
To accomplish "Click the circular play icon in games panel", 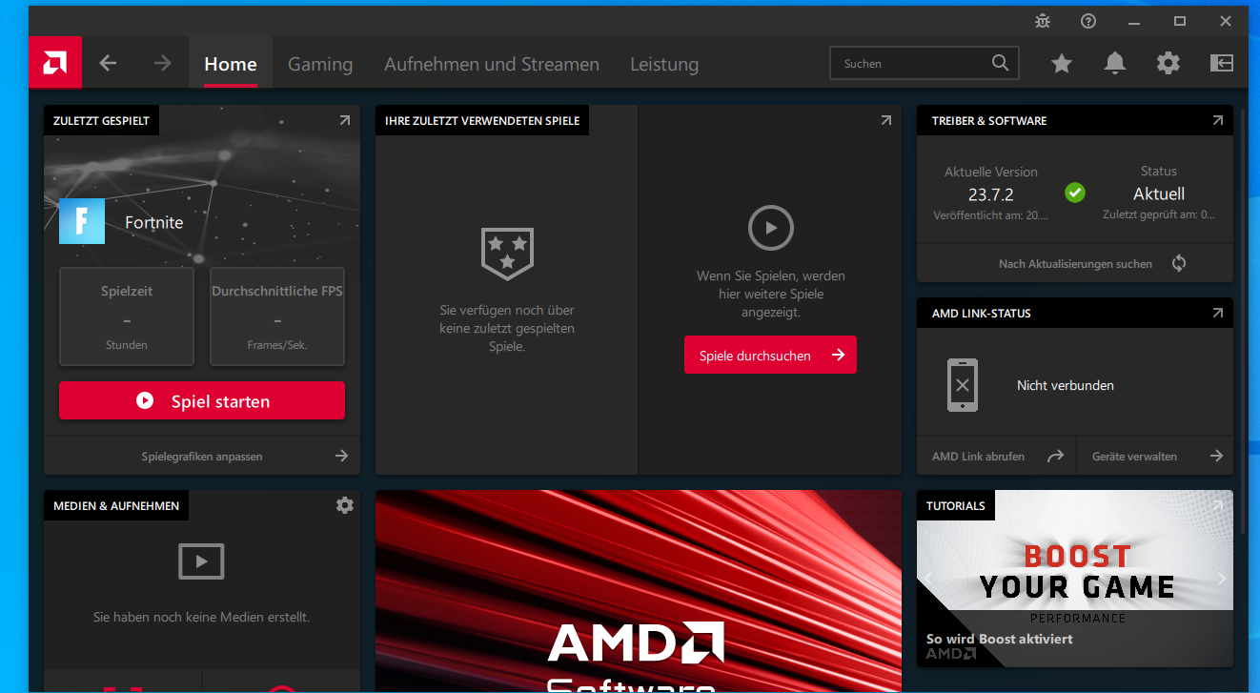I will click(771, 229).
